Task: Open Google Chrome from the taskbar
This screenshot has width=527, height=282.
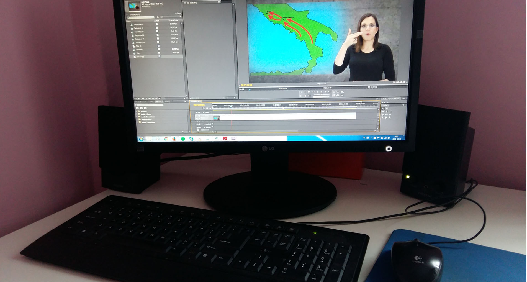Action: [166, 139]
